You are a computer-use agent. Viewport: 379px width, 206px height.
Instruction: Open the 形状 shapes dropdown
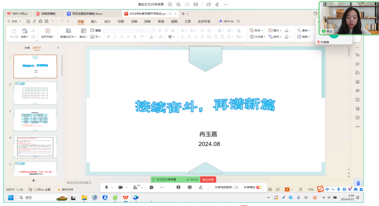point(257,31)
